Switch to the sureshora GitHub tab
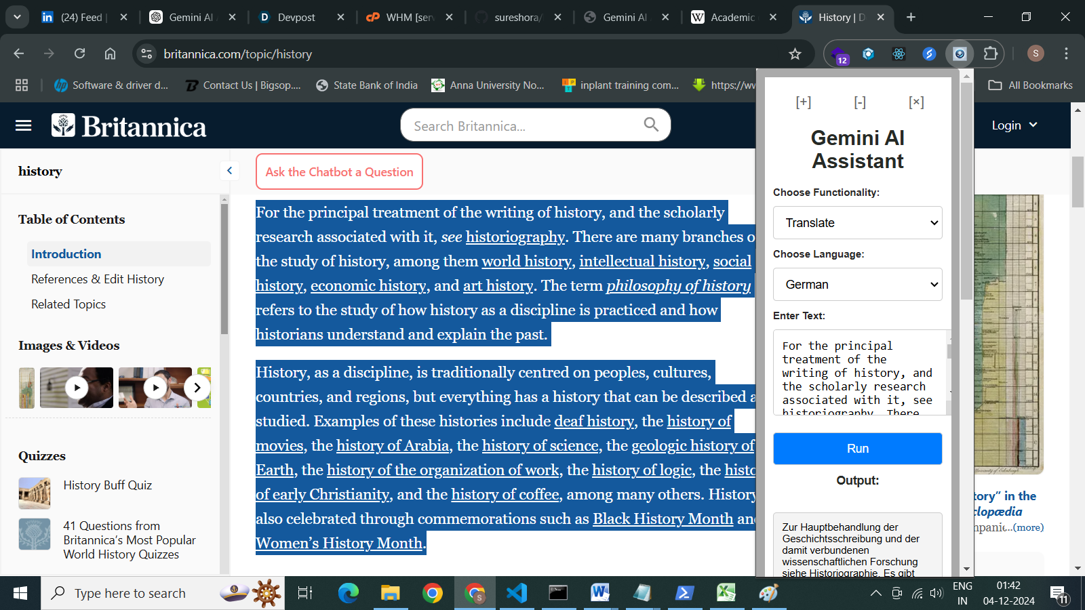The image size is (1085, 610). tap(517, 17)
